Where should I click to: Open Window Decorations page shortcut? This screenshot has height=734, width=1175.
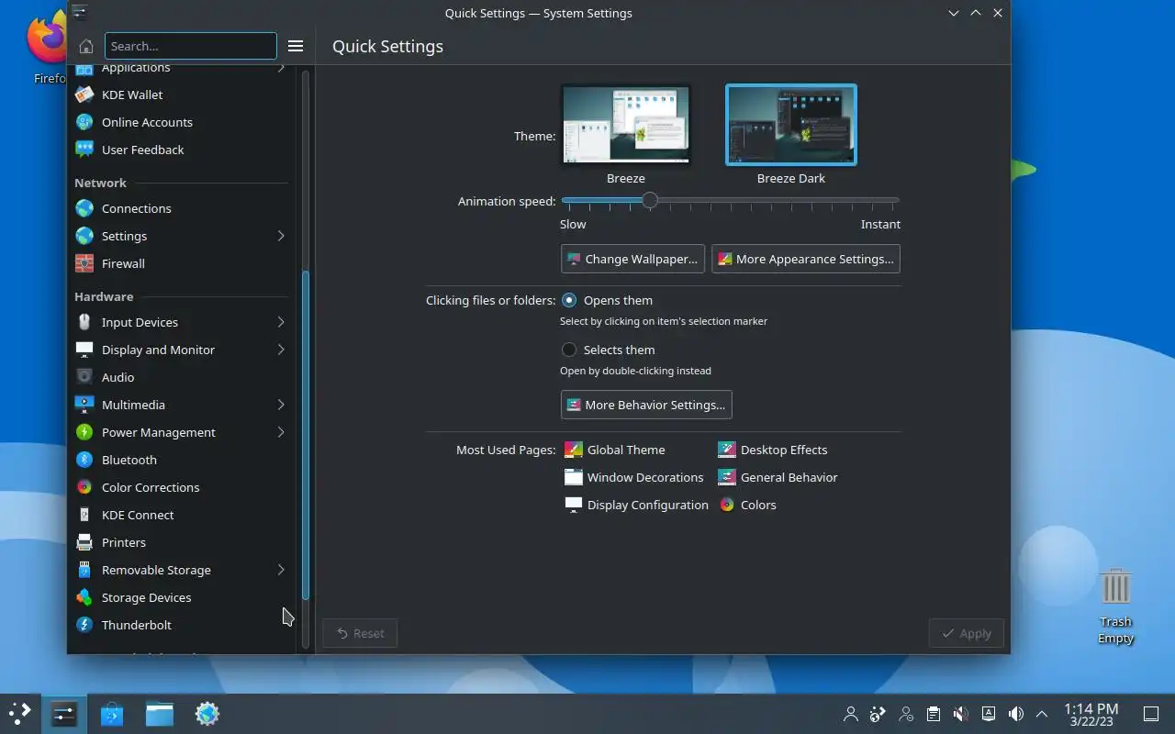633,477
